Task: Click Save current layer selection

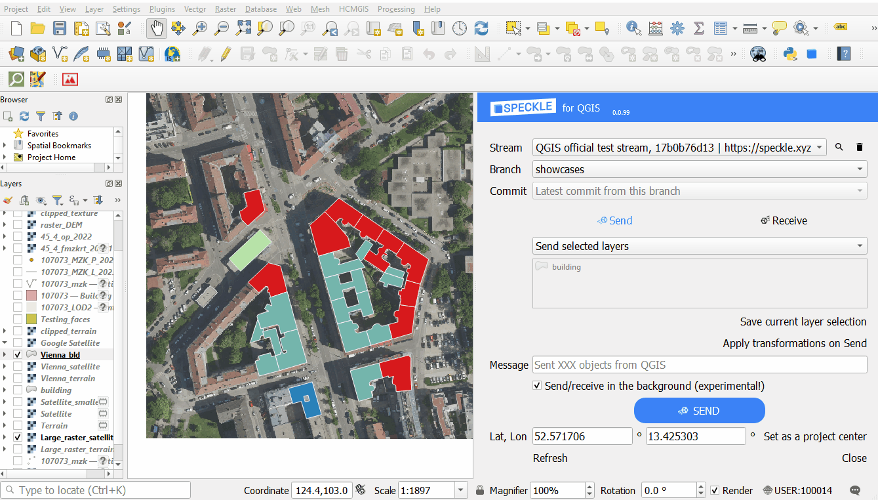Action: tap(803, 322)
